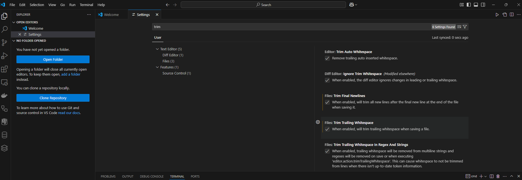Open gear menu for Trim Trailing Whitespace
This screenshot has width=522, height=180.
(318, 123)
